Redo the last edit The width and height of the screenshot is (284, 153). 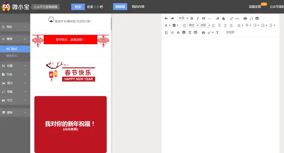[172, 19]
